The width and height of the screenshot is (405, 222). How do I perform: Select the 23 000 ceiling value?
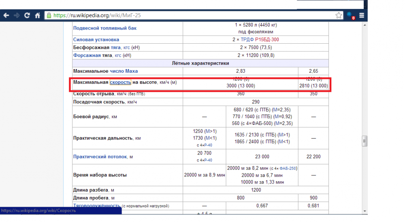[x=262, y=157]
